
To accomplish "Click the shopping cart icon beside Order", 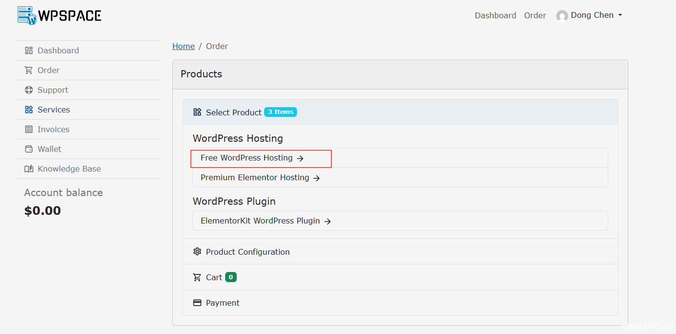I will (29, 70).
